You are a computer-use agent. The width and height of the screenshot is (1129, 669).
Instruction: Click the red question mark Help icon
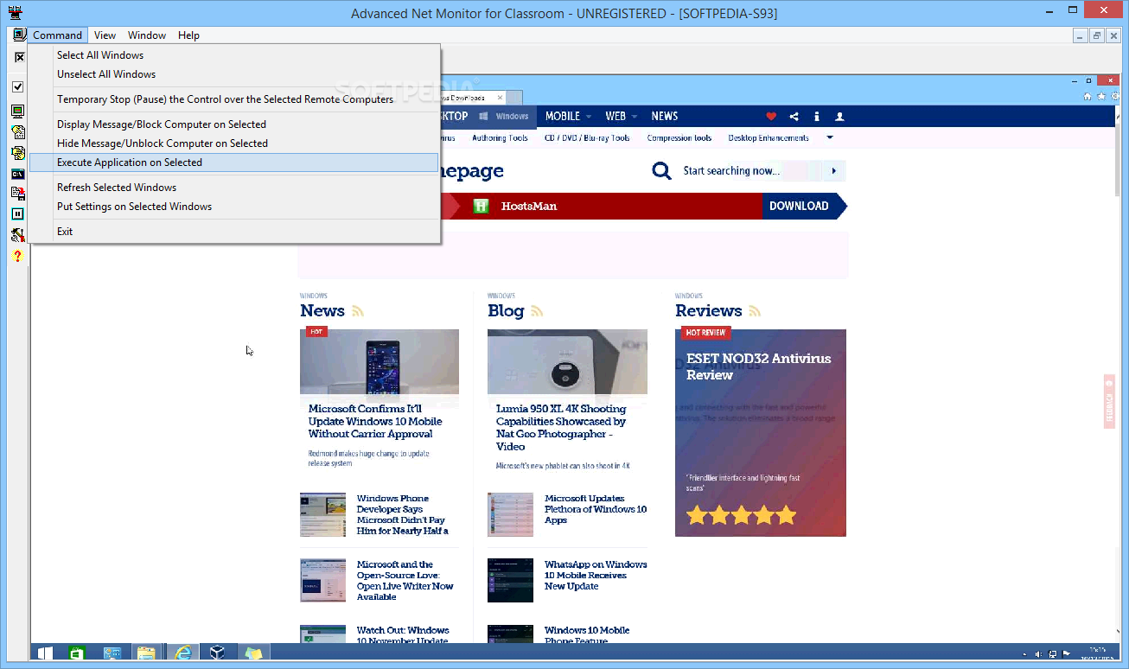pyautogui.click(x=17, y=257)
